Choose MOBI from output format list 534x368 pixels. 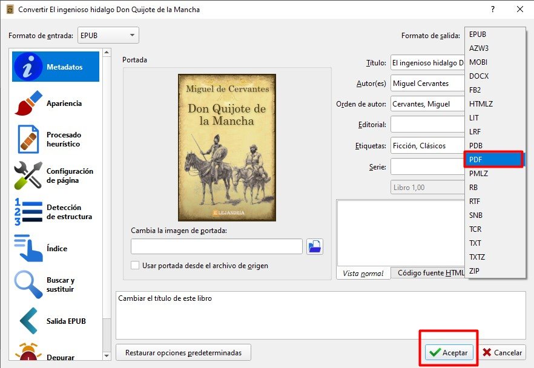[494, 62]
